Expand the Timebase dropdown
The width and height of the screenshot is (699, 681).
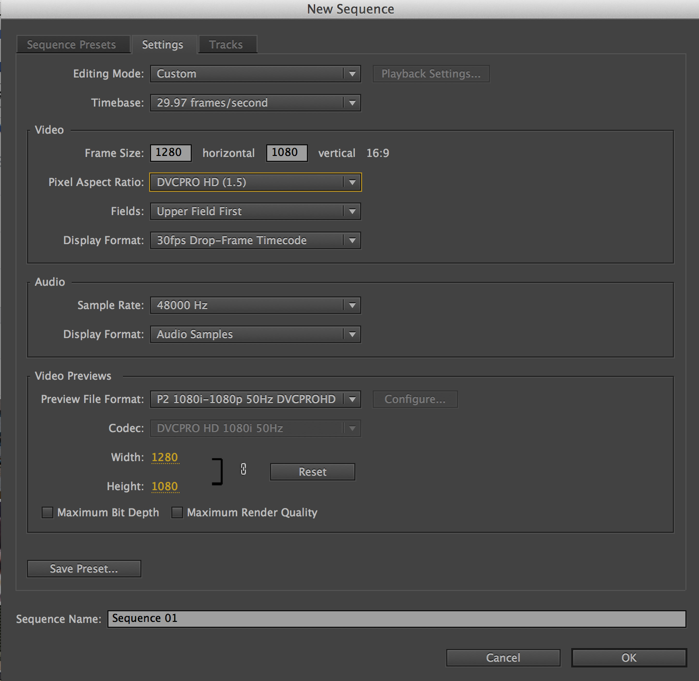(x=255, y=103)
